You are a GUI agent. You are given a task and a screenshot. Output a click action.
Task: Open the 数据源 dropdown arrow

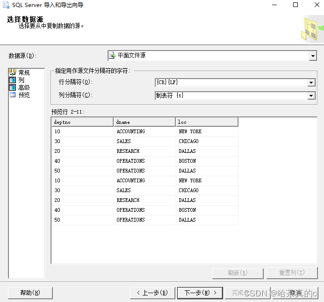[313, 56]
